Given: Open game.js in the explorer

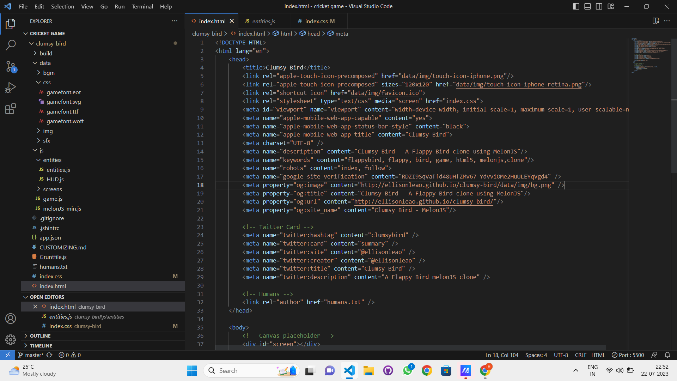Looking at the screenshot, I should (x=53, y=199).
